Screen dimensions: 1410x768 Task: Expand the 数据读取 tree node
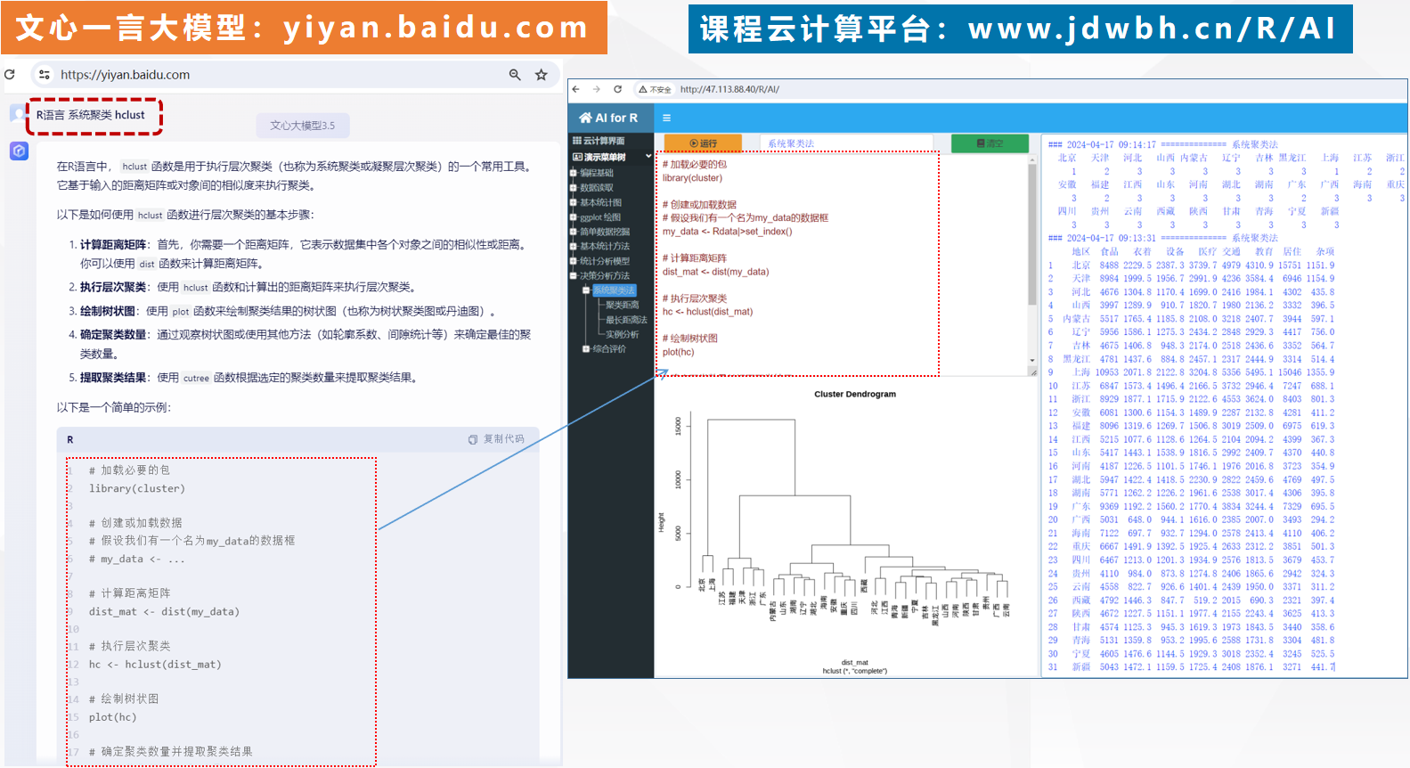(x=574, y=188)
